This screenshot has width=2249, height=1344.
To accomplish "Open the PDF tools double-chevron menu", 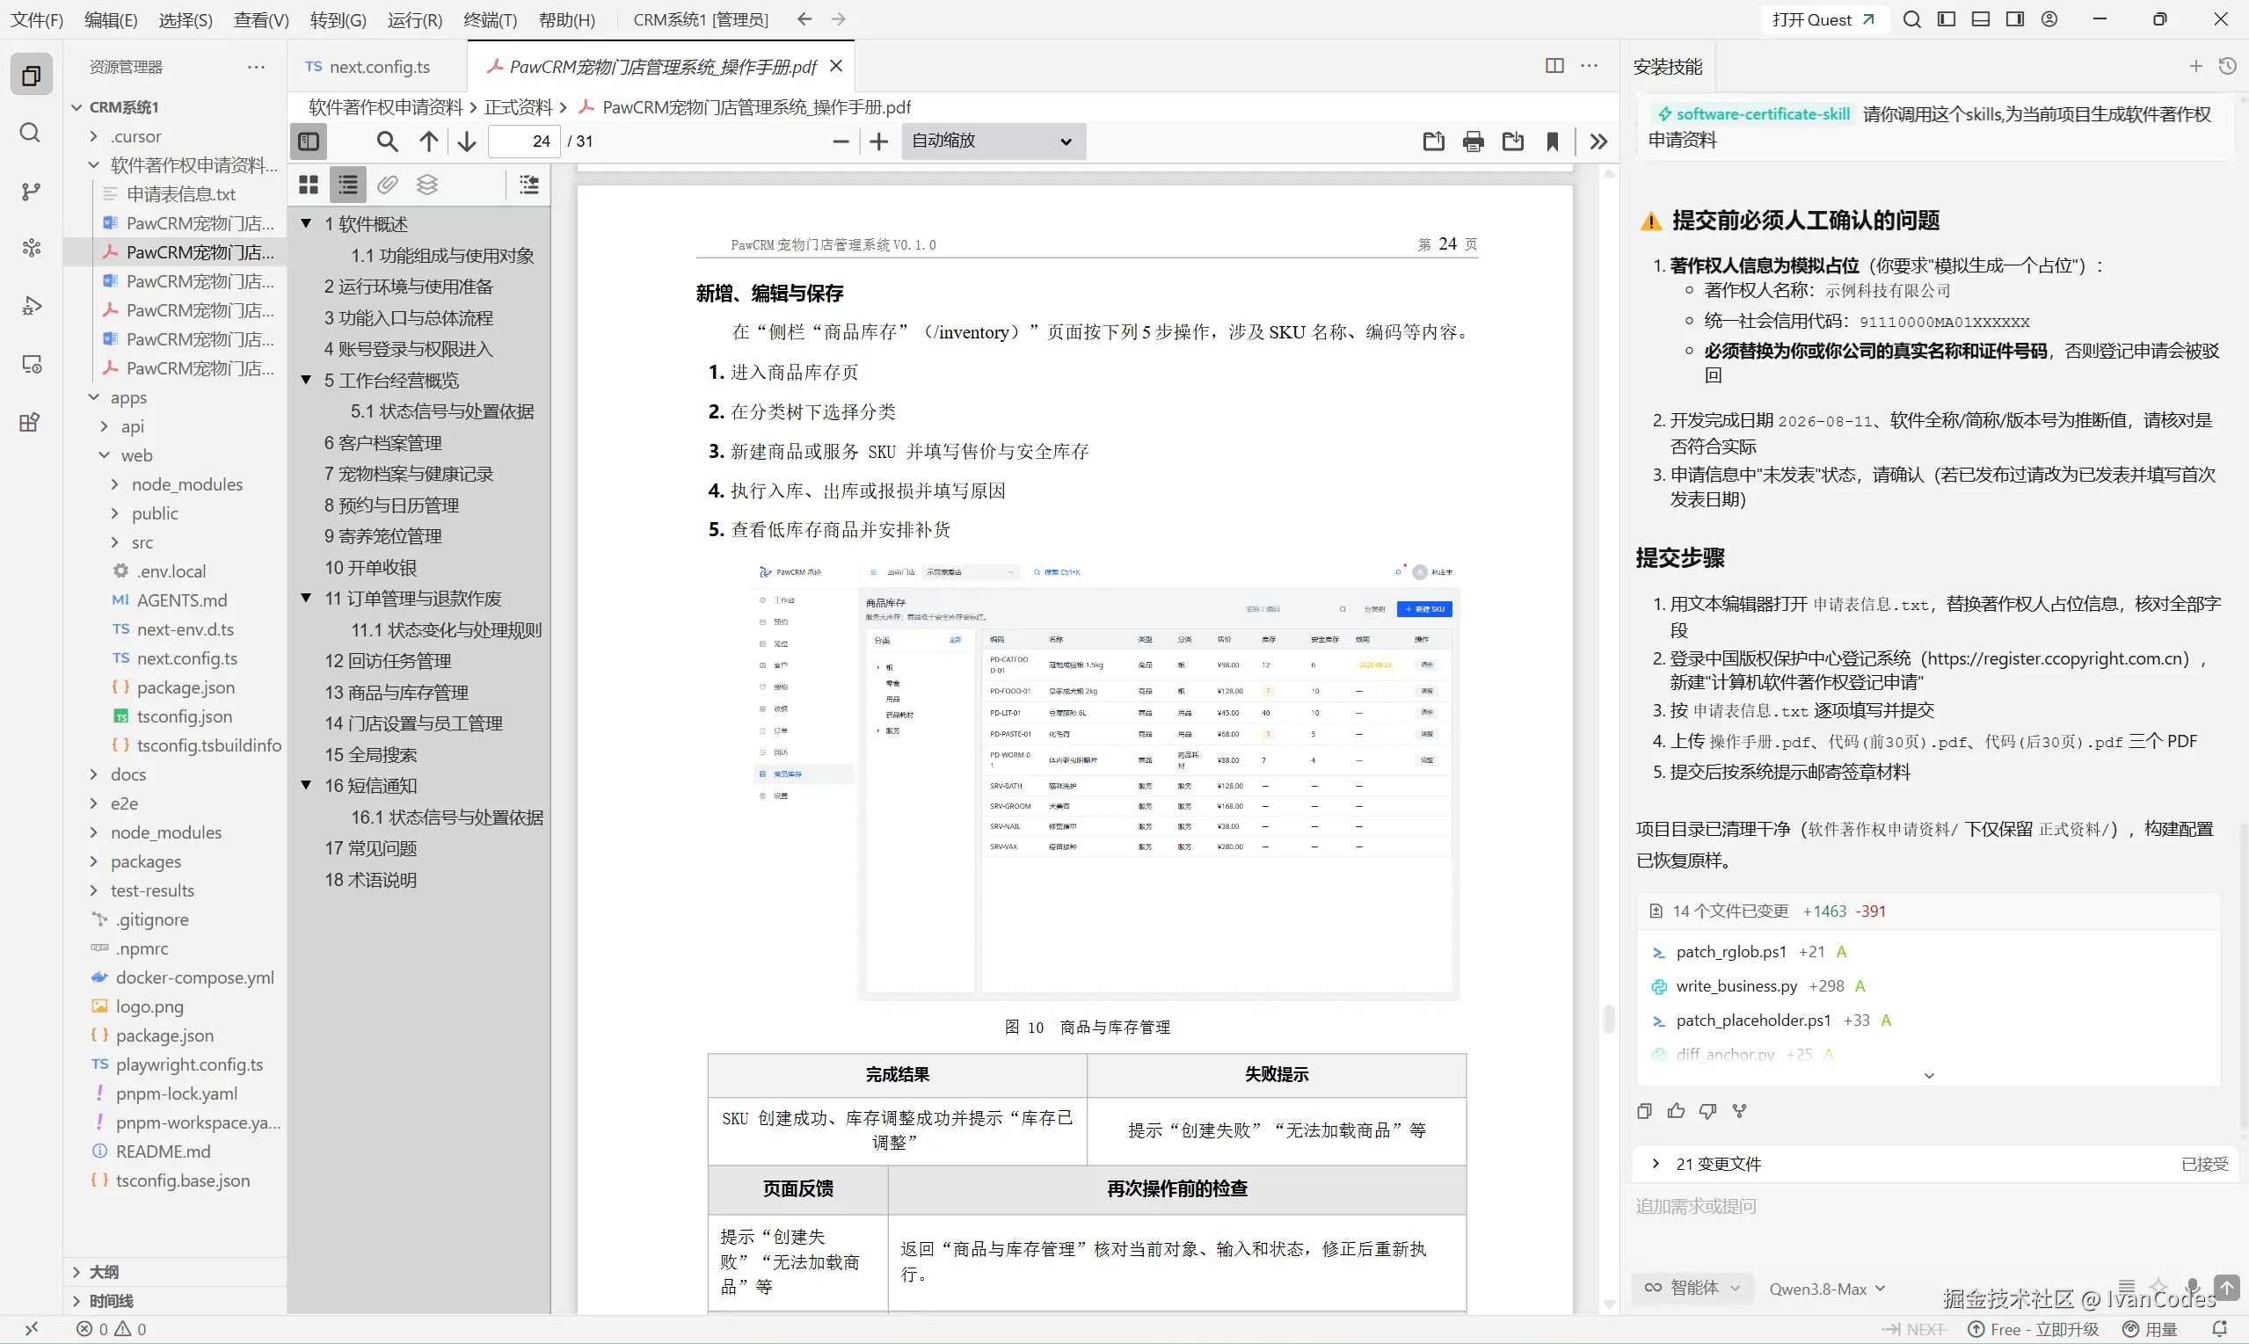I will 1598,142.
